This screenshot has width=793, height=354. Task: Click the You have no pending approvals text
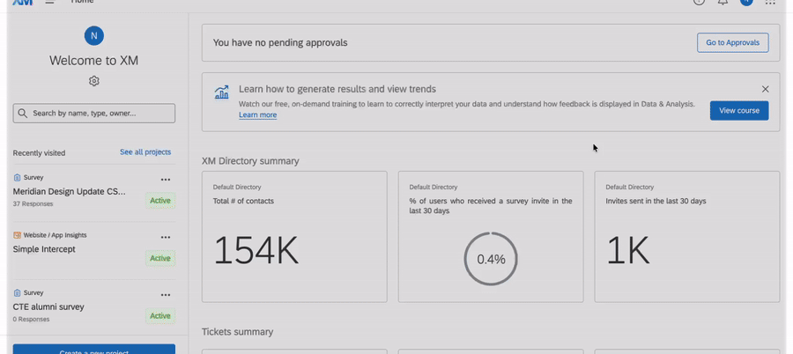[x=280, y=42]
